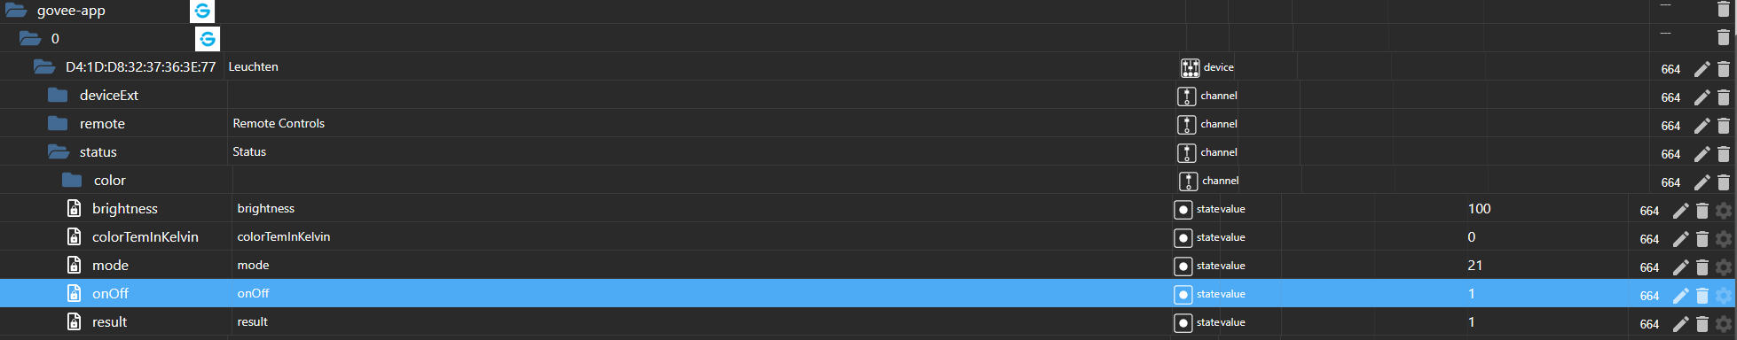
Task: Delete the result state via trash icon
Action: (1702, 324)
